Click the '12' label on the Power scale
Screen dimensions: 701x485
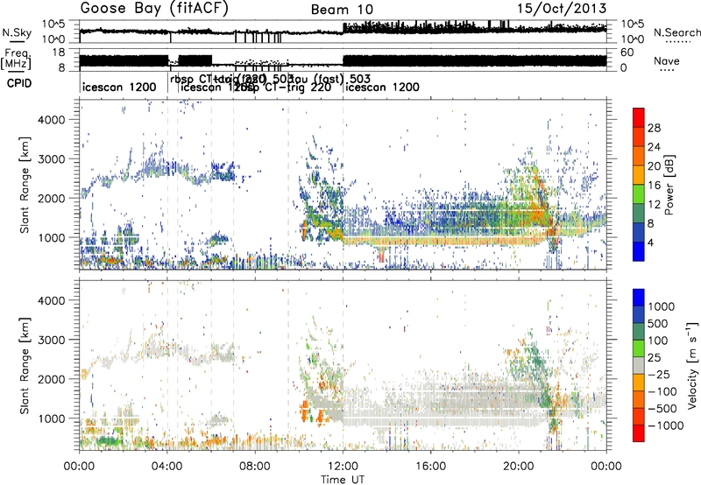654,205
